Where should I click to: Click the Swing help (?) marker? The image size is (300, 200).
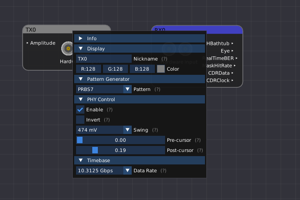click(155, 130)
